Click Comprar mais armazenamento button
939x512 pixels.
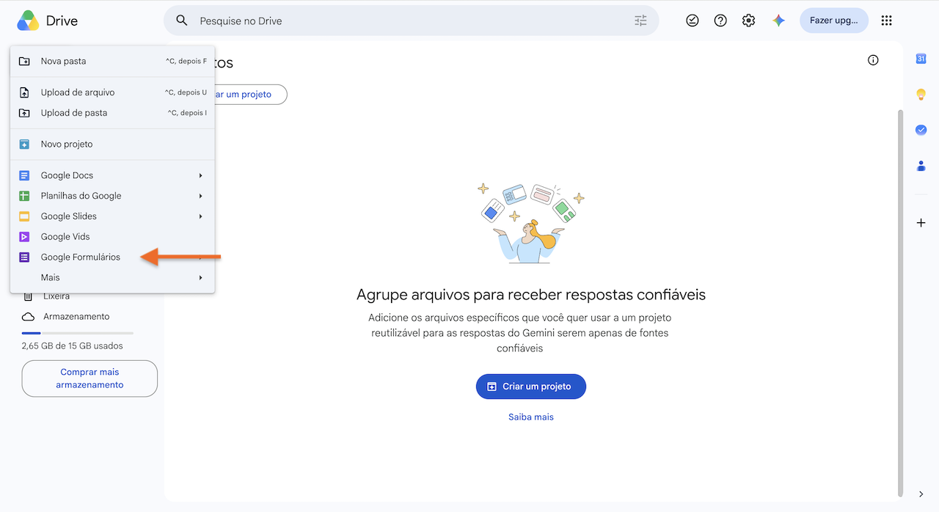pos(89,378)
